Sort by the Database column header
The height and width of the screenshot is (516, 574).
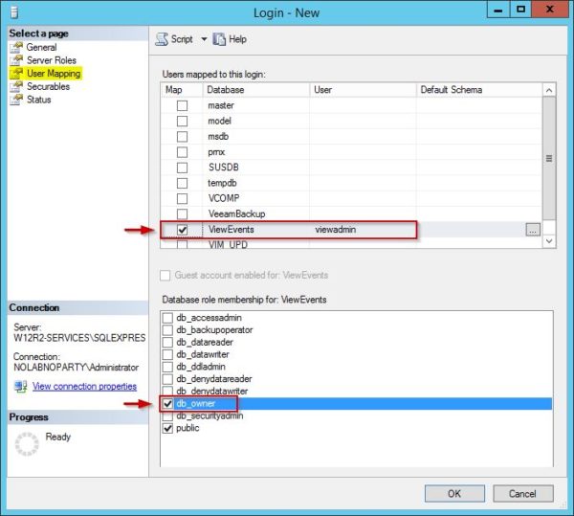point(255,90)
